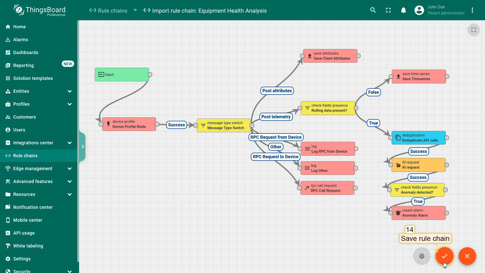Cancel changes with the orange X button
This screenshot has width=485, height=273.
(x=467, y=256)
